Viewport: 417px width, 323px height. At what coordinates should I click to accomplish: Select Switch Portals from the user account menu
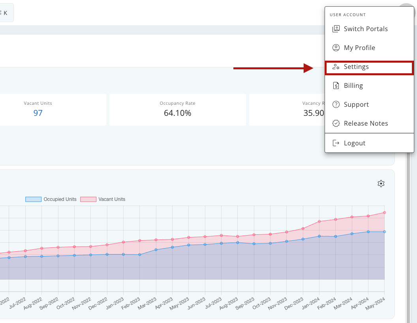(x=366, y=28)
